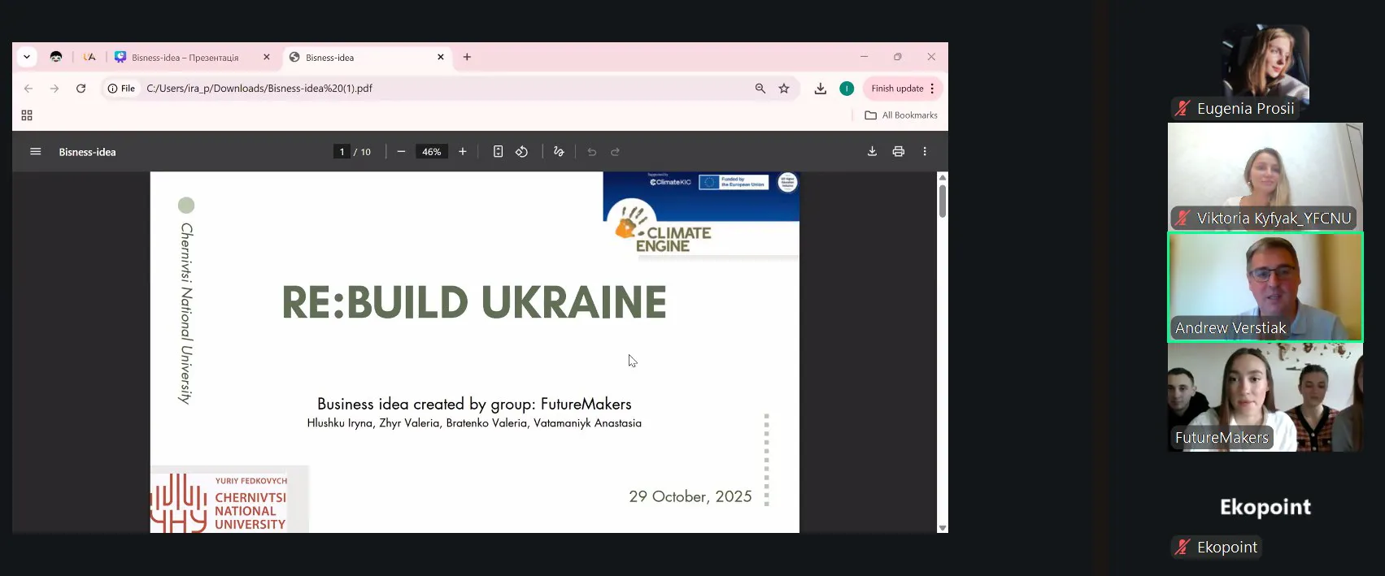Download the PDF from viewer toolbar
1385x576 pixels.
872,152
